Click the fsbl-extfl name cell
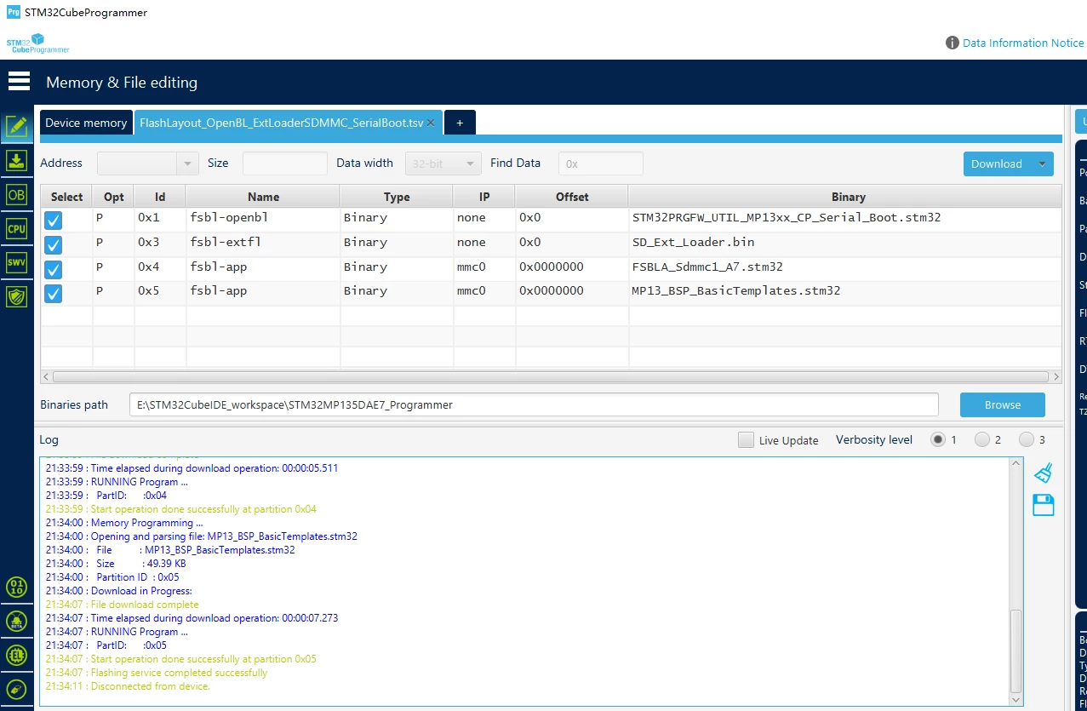 (x=263, y=243)
